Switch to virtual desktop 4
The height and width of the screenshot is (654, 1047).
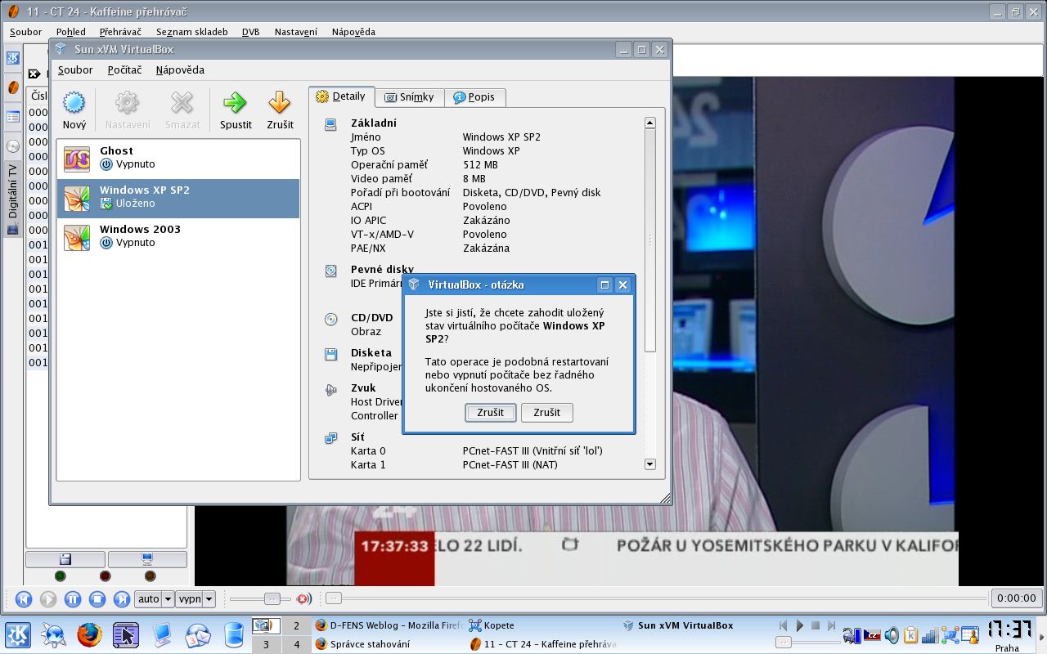pyautogui.click(x=296, y=644)
